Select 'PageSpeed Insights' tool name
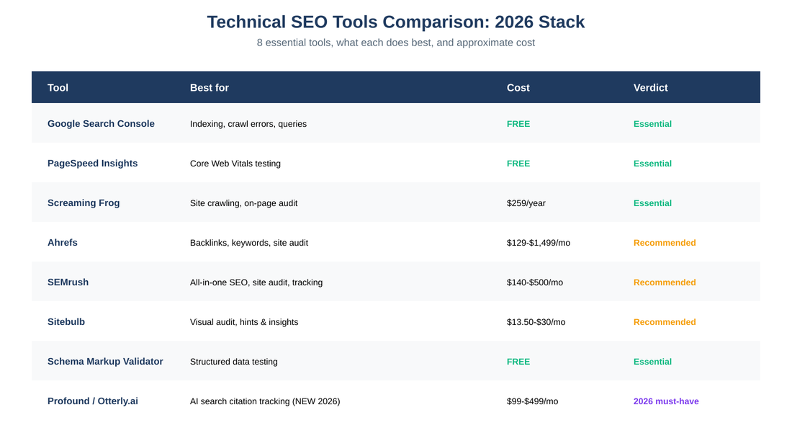The image size is (792, 428). click(92, 164)
